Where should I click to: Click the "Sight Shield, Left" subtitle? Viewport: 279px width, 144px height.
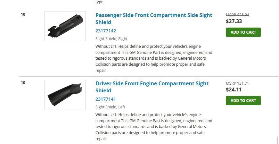point(110,107)
